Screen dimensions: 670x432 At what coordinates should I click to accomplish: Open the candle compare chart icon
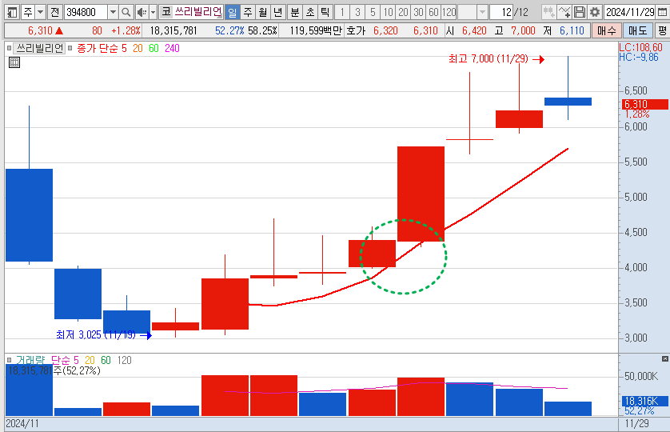coord(548,12)
